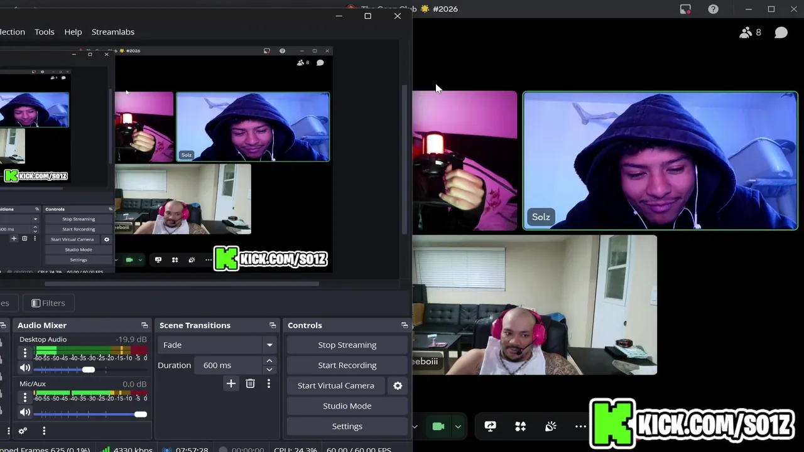This screenshot has width=804, height=452.
Task: Expand the Fade transition dropdown
Action: (x=217, y=345)
